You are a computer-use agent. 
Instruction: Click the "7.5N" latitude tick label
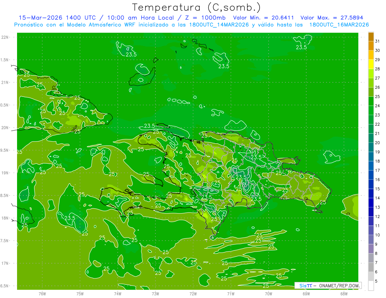tap(5, 241)
